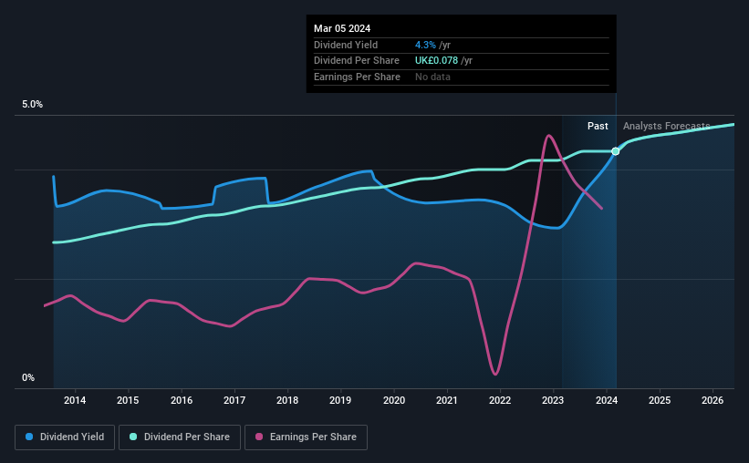Click the highlighted data point marker on chart
Viewport: 749px width, 463px height.
(x=616, y=151)
